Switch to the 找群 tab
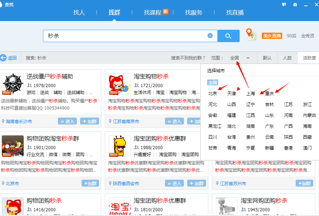Viewport: 319px width, 216px height. point(114,13)
